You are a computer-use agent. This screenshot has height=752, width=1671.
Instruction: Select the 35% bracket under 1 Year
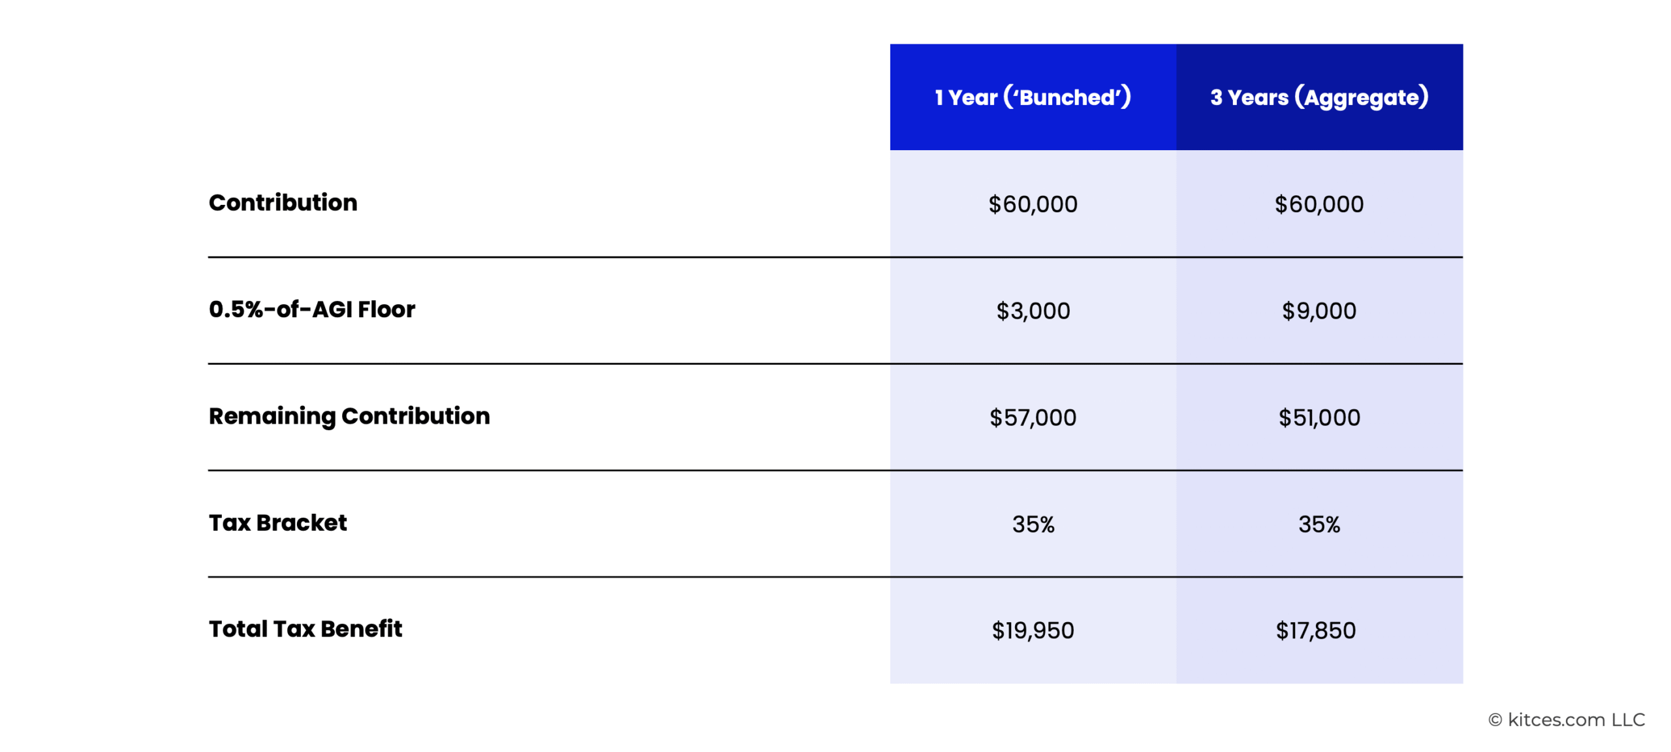(x=1033, y=524)
